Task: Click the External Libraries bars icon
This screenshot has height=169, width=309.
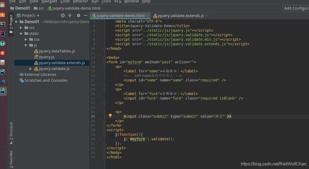Action: pyautogui.click(x=22, y=75)
